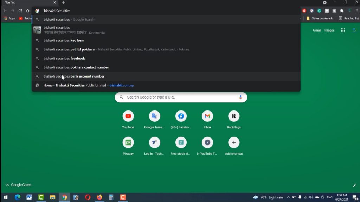Open the red extension icon in toolbar
Image resolution: width=360 pixels, height=202 pixels.
pos(304,11)
